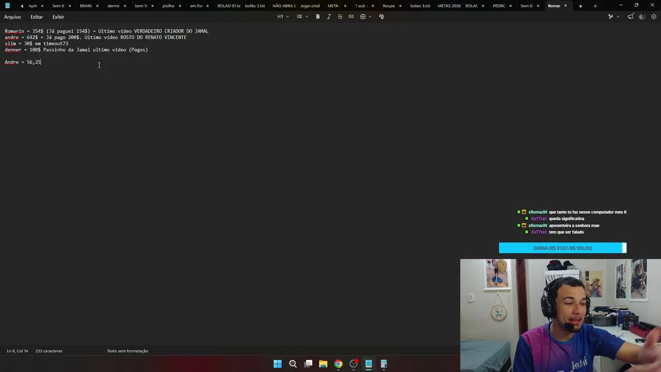Viewport: 661px width, 372px height.
Task: Open the Windows Start menu
Action: (x=277, y=364)
